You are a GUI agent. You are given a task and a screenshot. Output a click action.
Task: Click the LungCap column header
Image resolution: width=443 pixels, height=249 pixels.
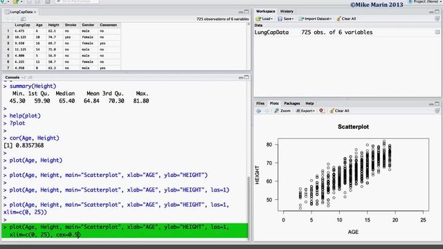pyautogui.click(x=22, y=25)
